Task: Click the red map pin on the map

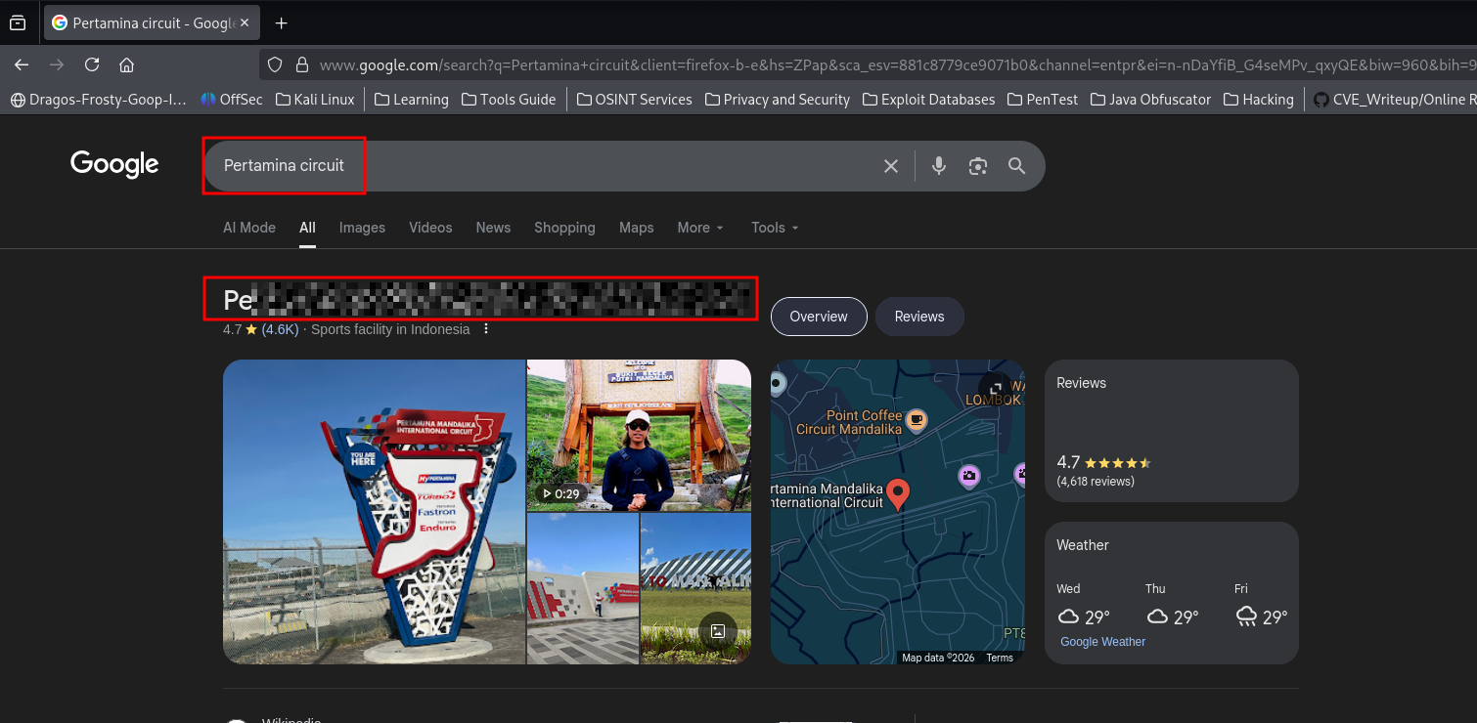Action: pyautogui.click(x=897, y=492)
